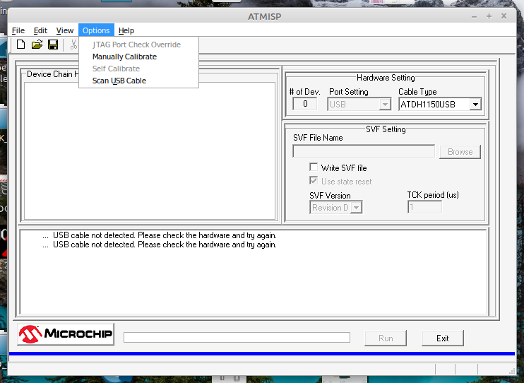Select Manually Calibrate from Options menu
Image resolution: width=524 pixels, height=383 pixels.
click(x=124, y=57)
